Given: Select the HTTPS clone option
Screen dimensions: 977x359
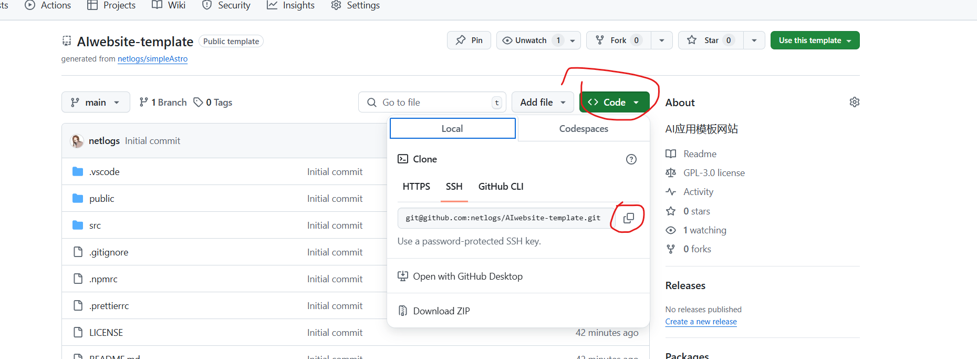Looking at the screenshot, I should coord(417,187).
